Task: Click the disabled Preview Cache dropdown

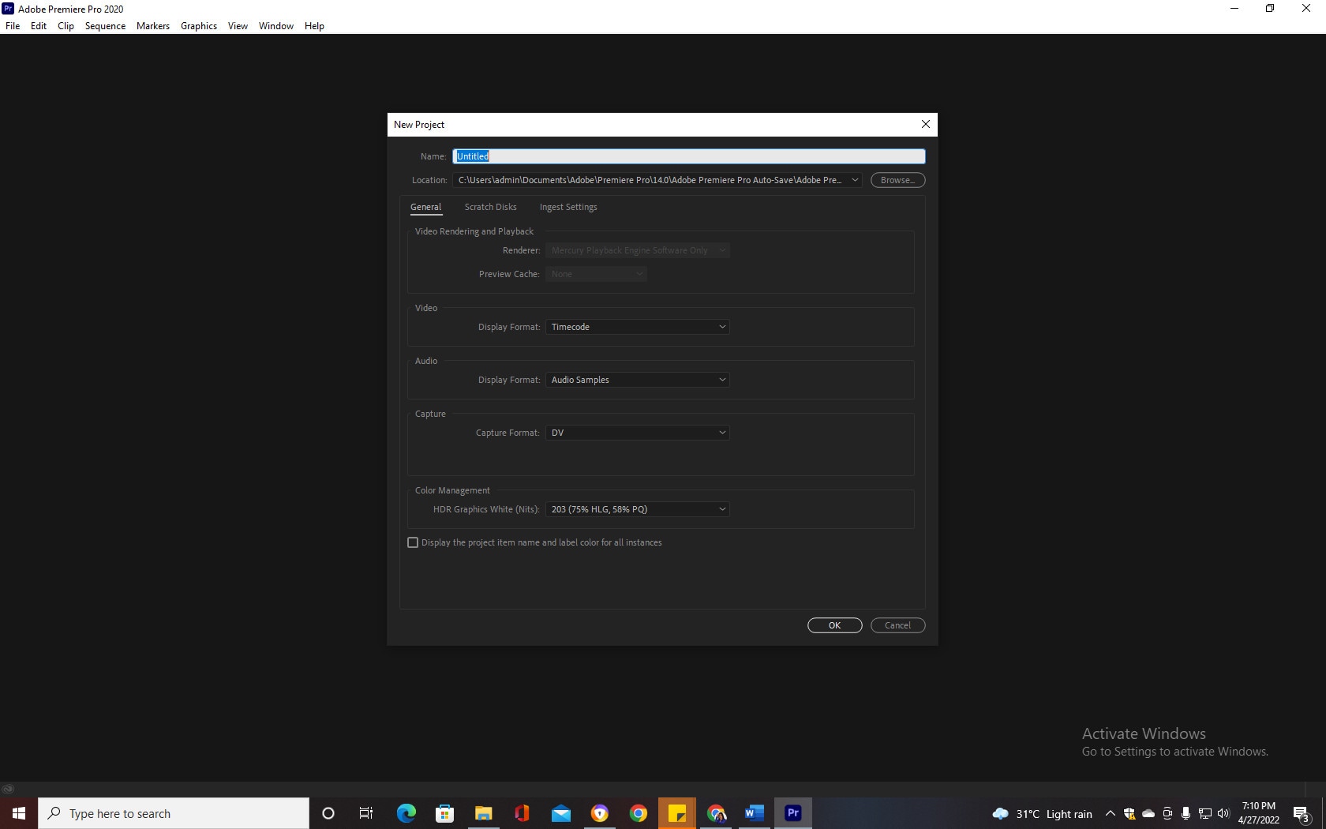Action: tap(596, 274)
